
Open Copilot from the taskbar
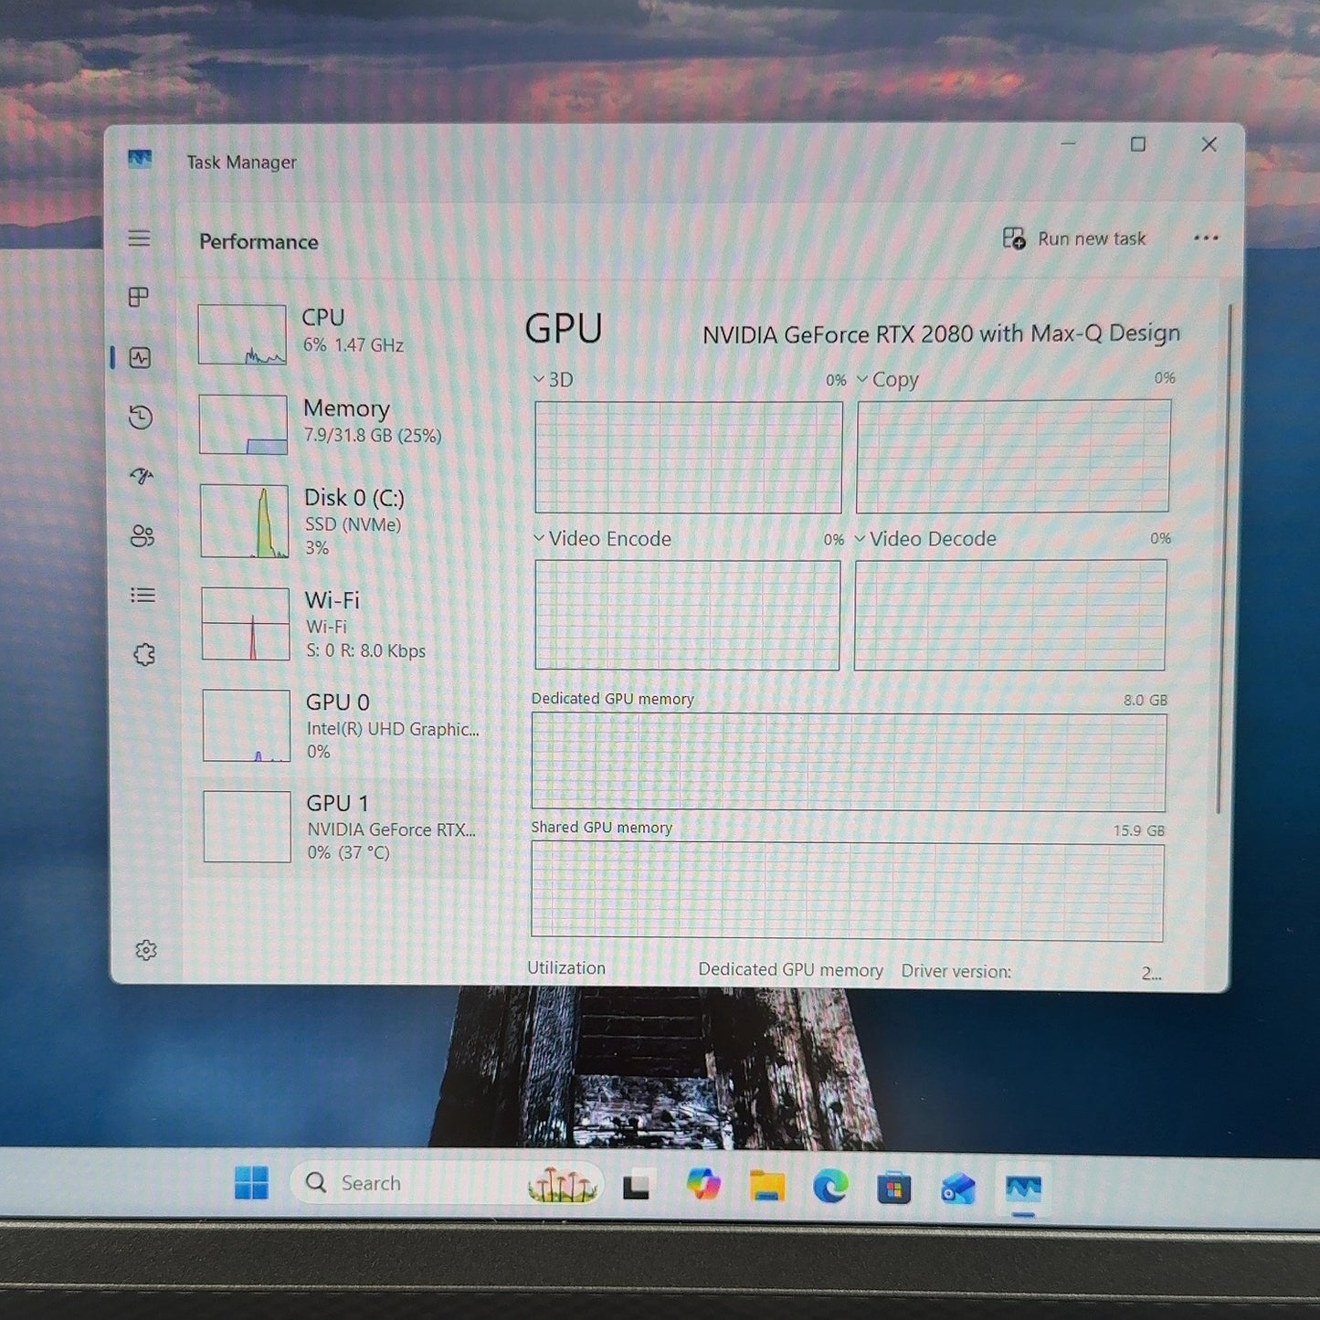[x=703, y=1185]
